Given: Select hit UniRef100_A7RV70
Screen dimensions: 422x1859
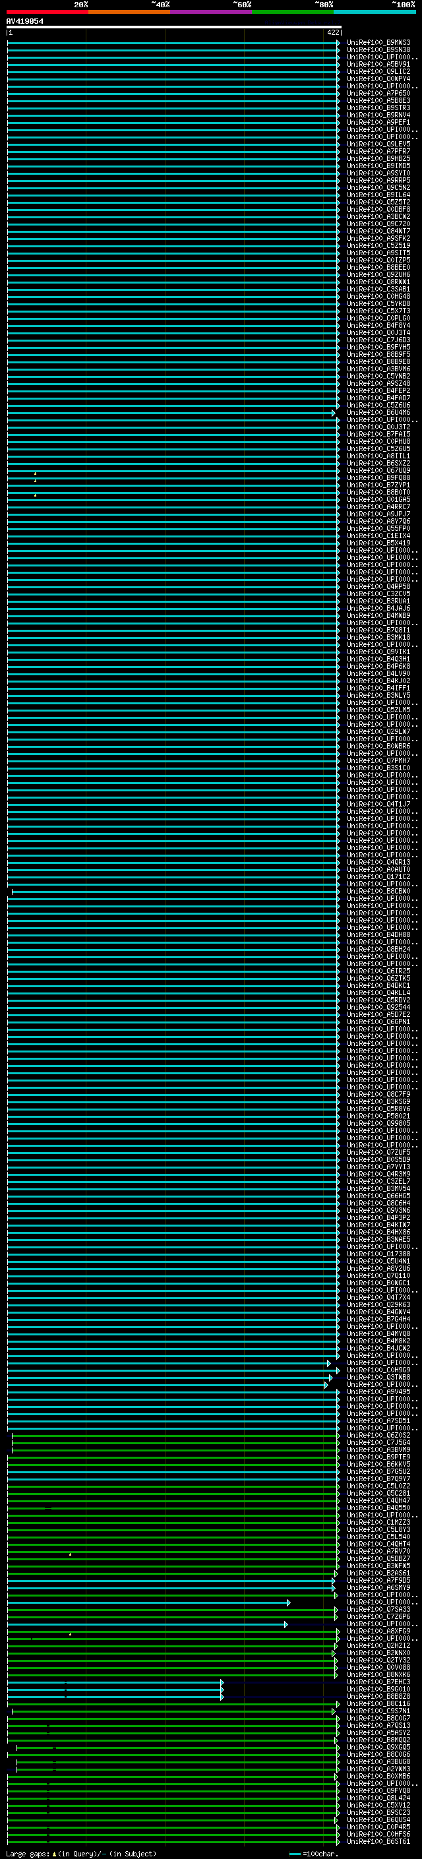Looking at the screenshot, I should (x=378, y=1551).
